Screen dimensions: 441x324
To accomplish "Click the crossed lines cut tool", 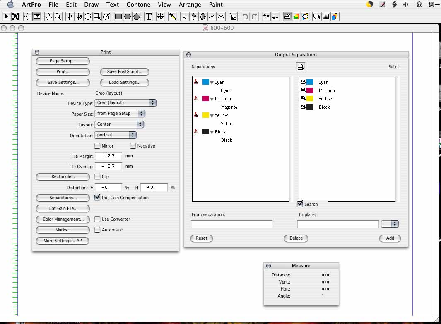I will tap(221, 17).
